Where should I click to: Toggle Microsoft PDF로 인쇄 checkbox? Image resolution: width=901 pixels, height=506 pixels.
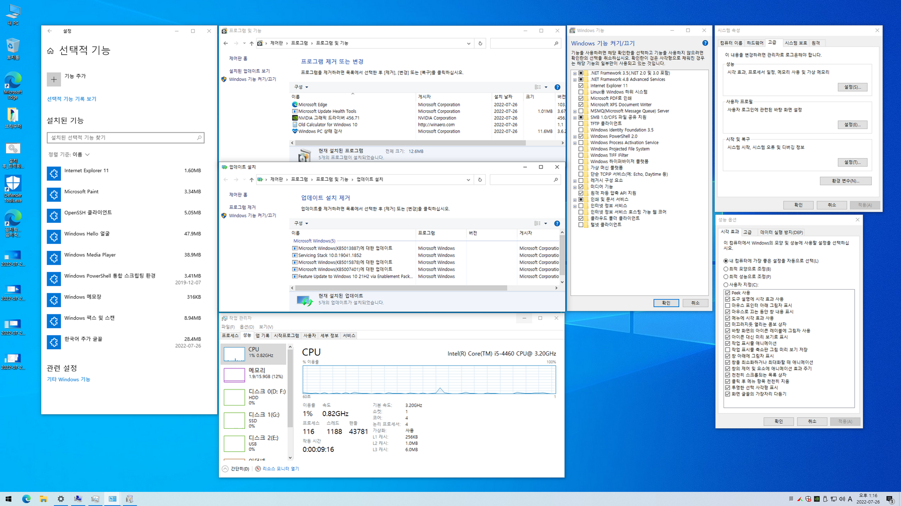pyautogui.click(x=581, y=98)
